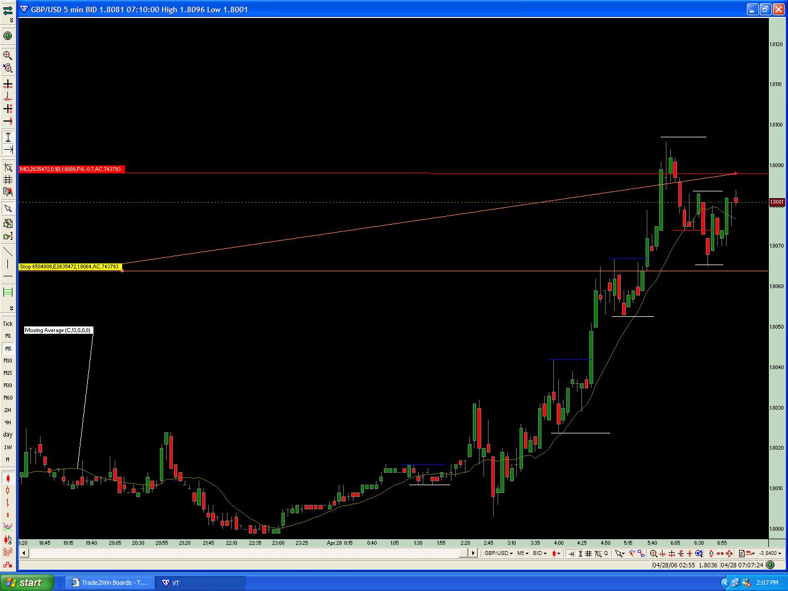
Task: Open the red line style dropdown
Action: [x=751, y=553]
